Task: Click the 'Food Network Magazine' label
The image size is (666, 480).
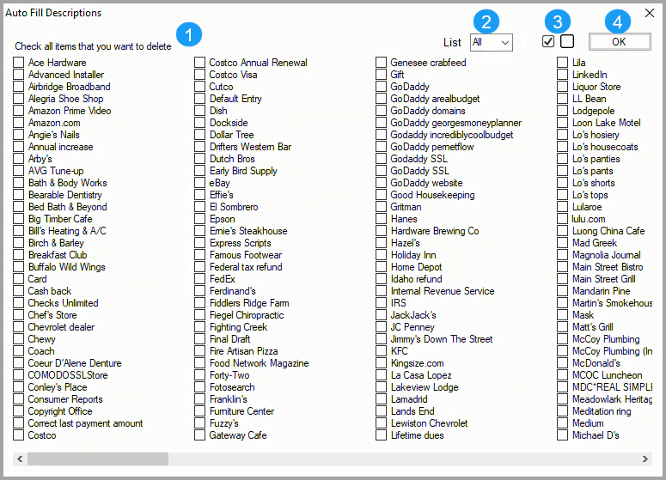Action: 259,363
